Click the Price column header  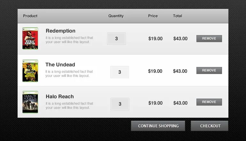(153, 16)
